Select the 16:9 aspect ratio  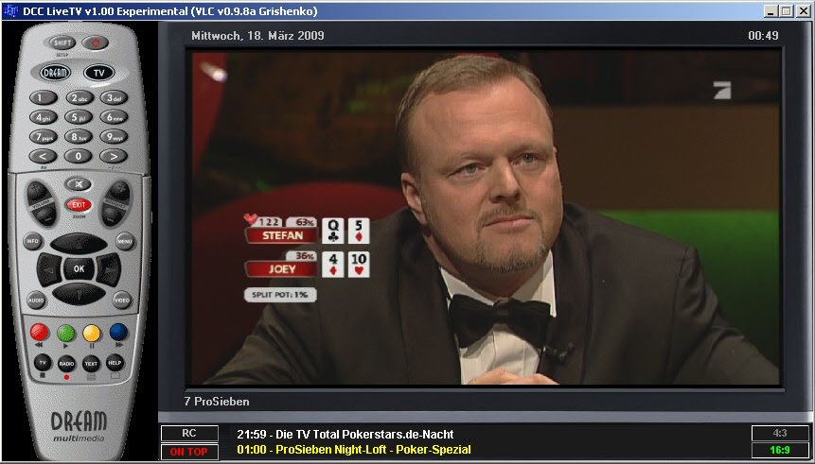pos(780,451)
